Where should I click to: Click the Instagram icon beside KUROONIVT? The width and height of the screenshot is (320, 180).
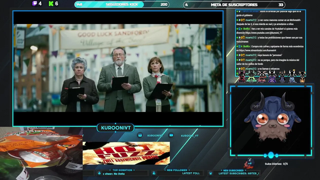(140, 135)
